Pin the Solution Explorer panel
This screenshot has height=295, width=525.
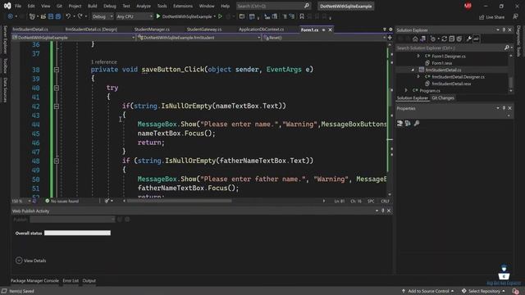(504, 29)
